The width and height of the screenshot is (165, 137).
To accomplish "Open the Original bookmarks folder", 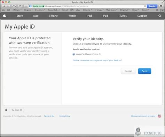I will pos(125,10).
